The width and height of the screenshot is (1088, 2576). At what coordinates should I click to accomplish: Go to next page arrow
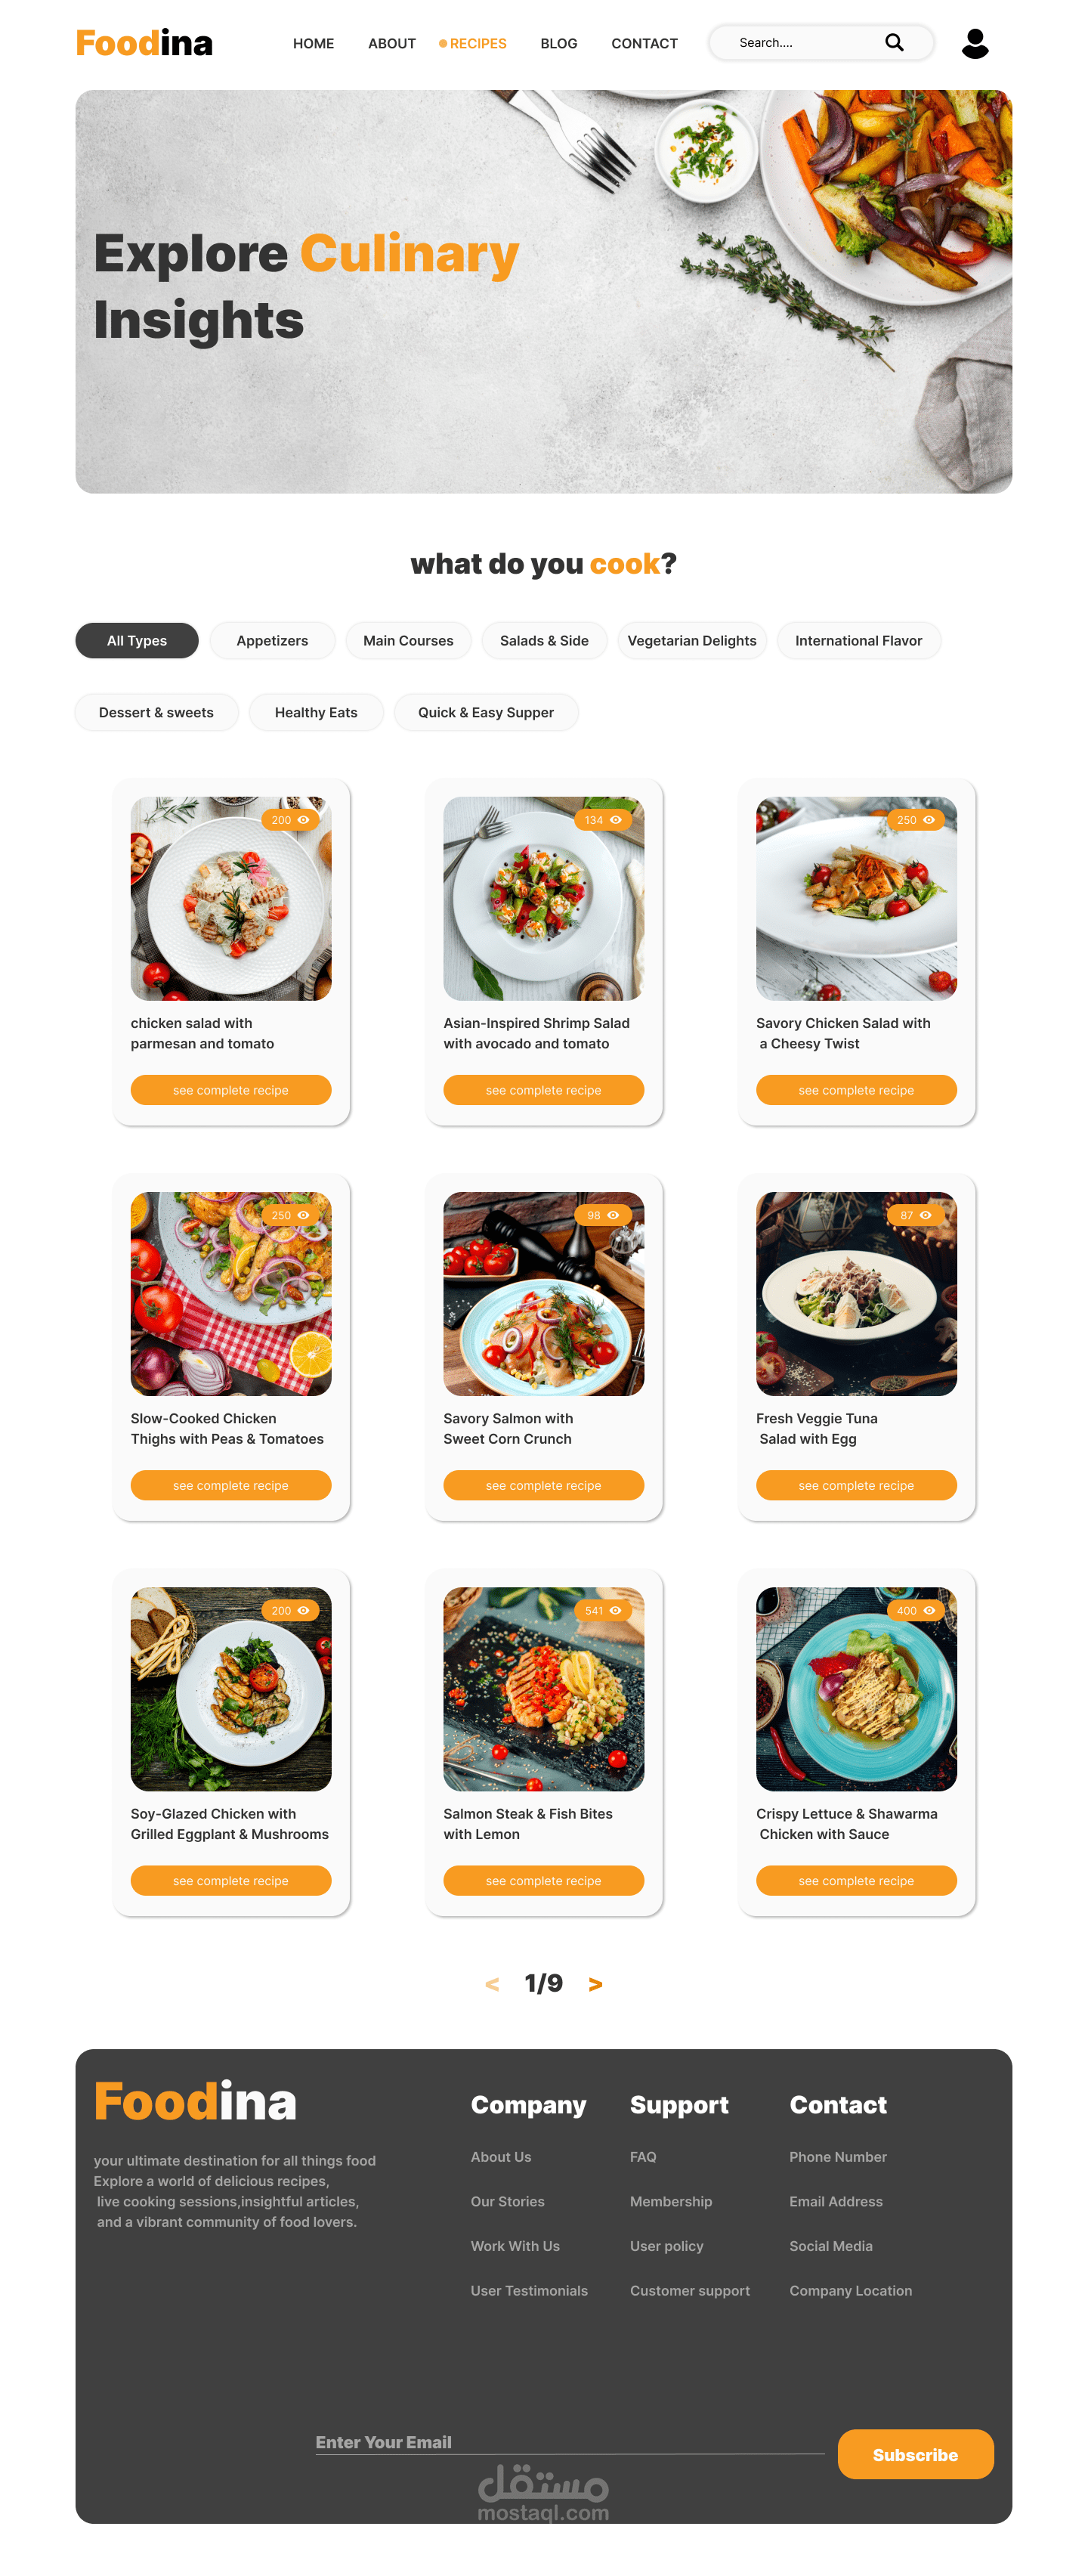(595, 1984)
